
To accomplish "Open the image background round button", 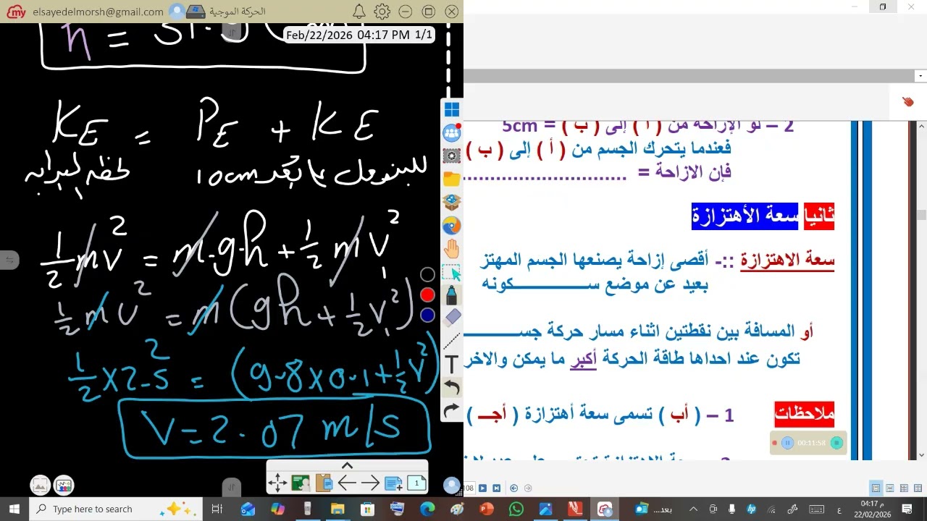I will pos(41,486).
